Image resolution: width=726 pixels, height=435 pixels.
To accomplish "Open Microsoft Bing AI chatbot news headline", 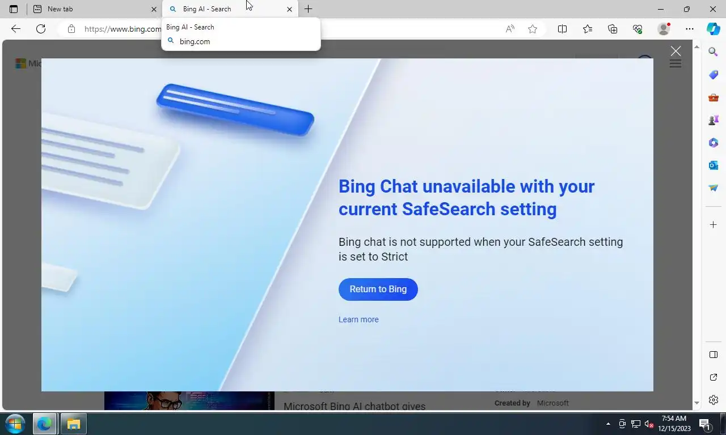I will (354, 406).
